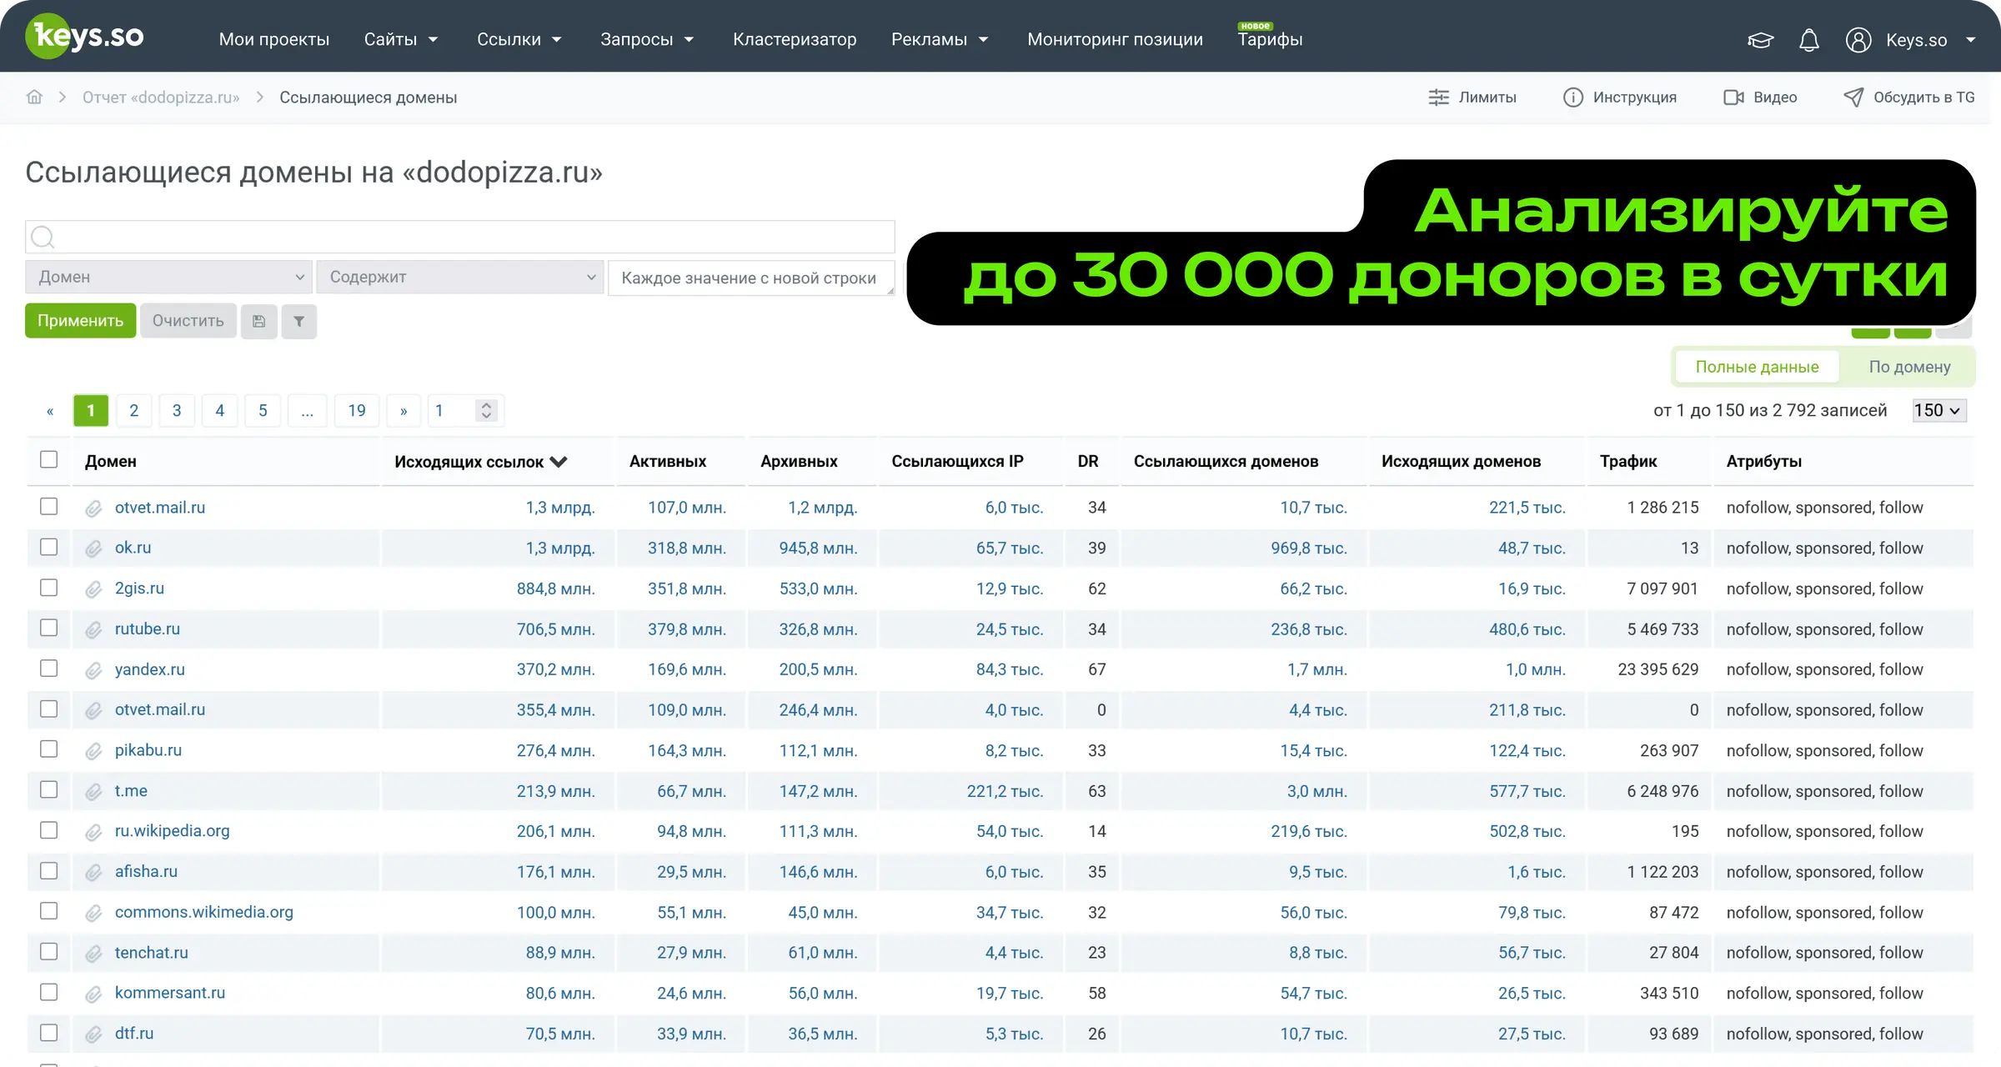Viewport: 2001px width, 1067px height.
Task: Click the Очистить button
Action: [x=188, y=321]
